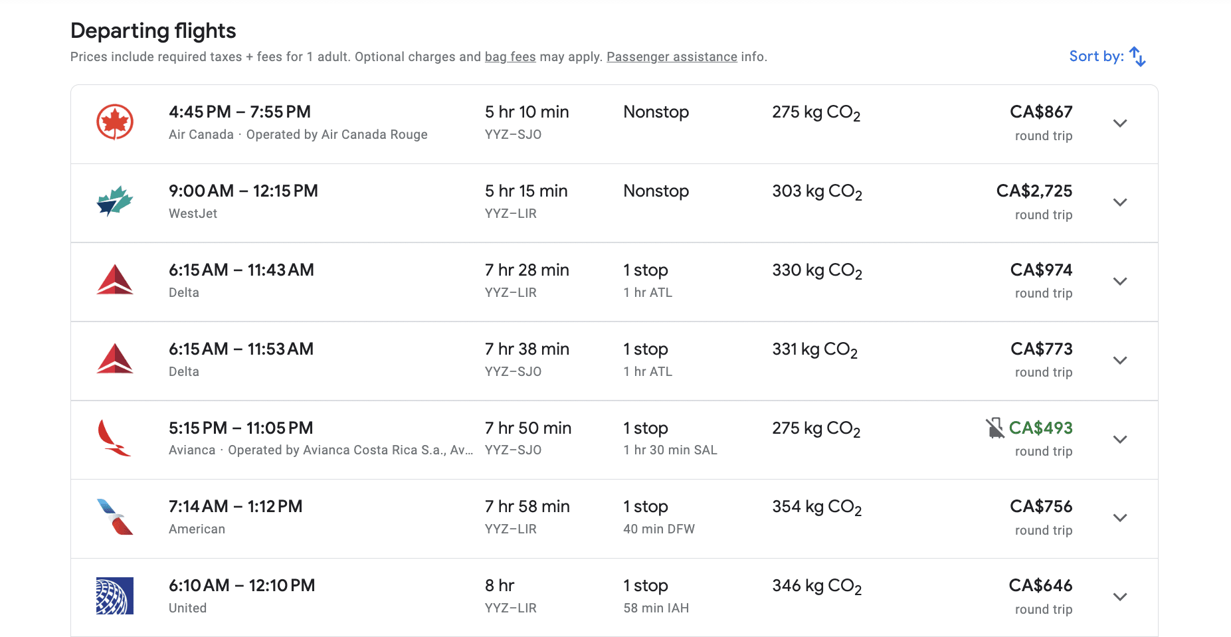Viewport: 1231px width, 637px height.
Task: Open the Sort by options
Action: coord(1107,56)
